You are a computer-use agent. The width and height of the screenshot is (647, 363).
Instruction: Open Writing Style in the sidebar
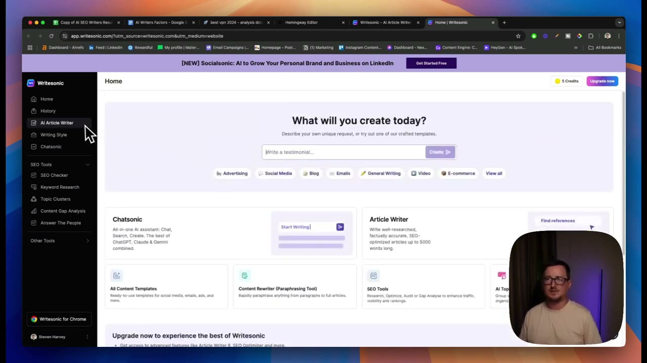tap(53, 135)
